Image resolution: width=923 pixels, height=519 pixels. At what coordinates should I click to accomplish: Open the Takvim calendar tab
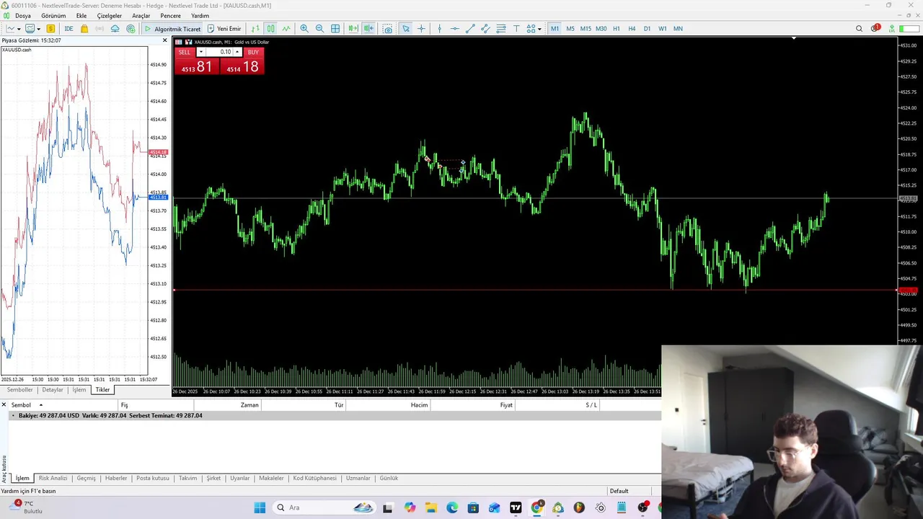[188, 478]
